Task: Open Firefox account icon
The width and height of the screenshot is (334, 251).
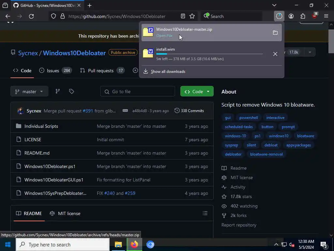Action: click(291, 16)
